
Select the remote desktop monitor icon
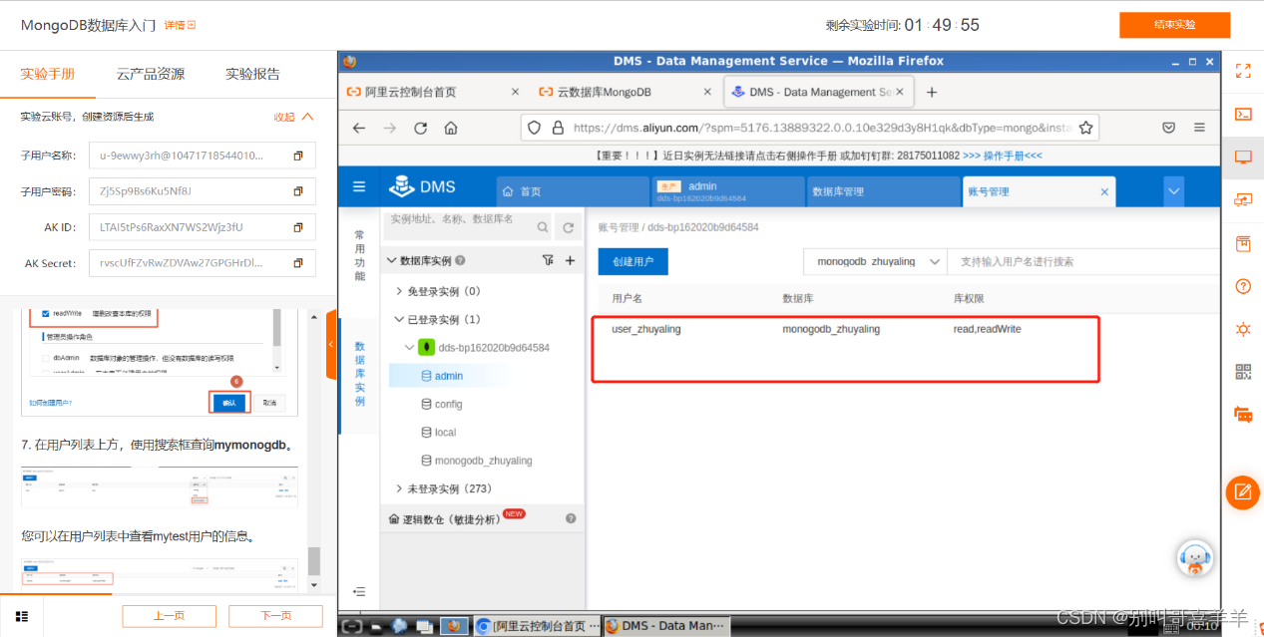(x=1243, y=157)
